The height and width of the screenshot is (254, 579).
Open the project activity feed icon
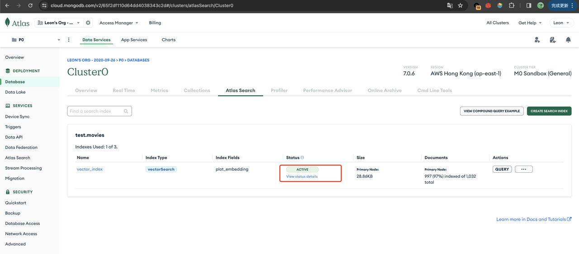pos(552,40)
